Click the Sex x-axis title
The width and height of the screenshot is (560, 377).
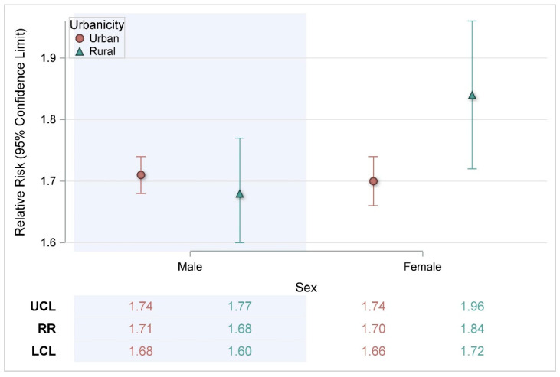(306, 288)
